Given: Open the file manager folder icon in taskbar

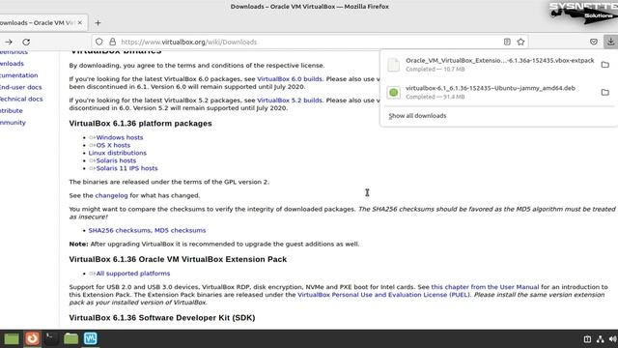Looking at the screenshot, I should point(70,338).
